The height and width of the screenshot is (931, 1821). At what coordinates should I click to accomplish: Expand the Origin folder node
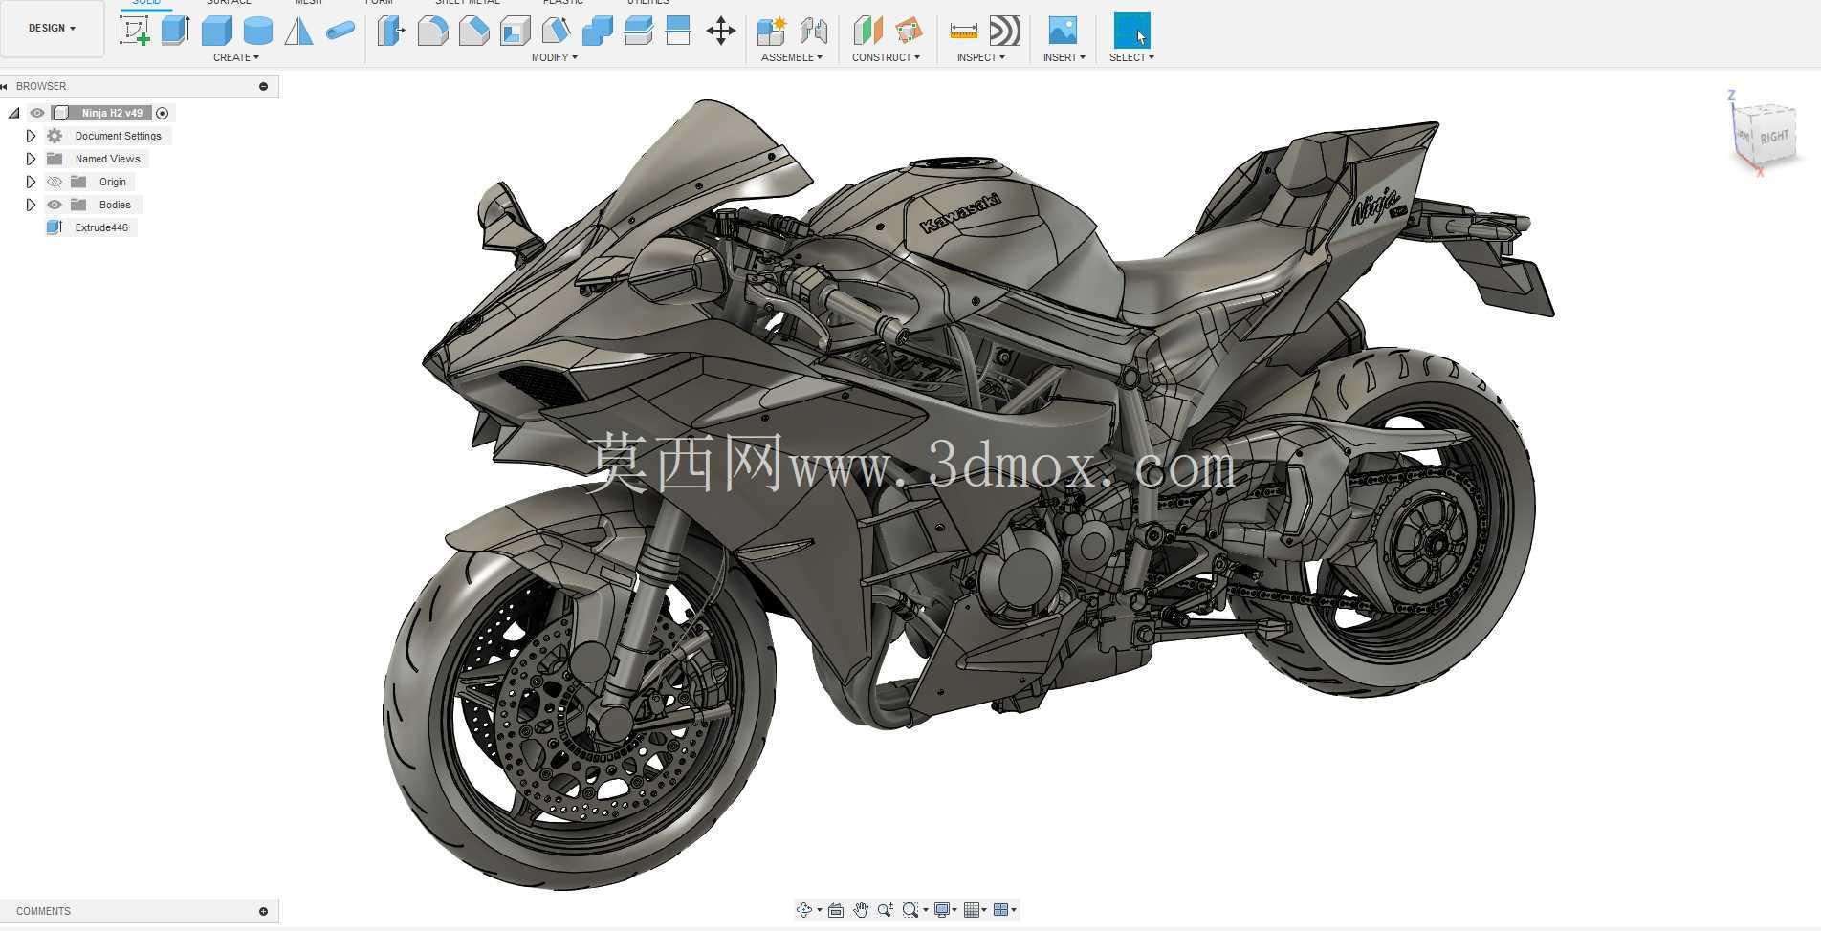[31, 182]
